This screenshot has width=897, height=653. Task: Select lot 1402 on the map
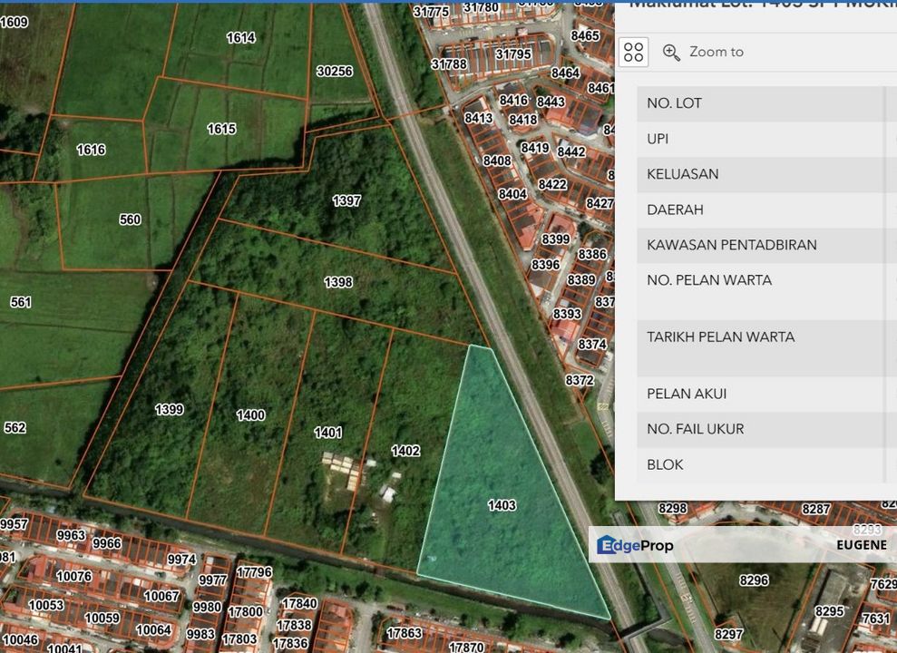[405, 451]
